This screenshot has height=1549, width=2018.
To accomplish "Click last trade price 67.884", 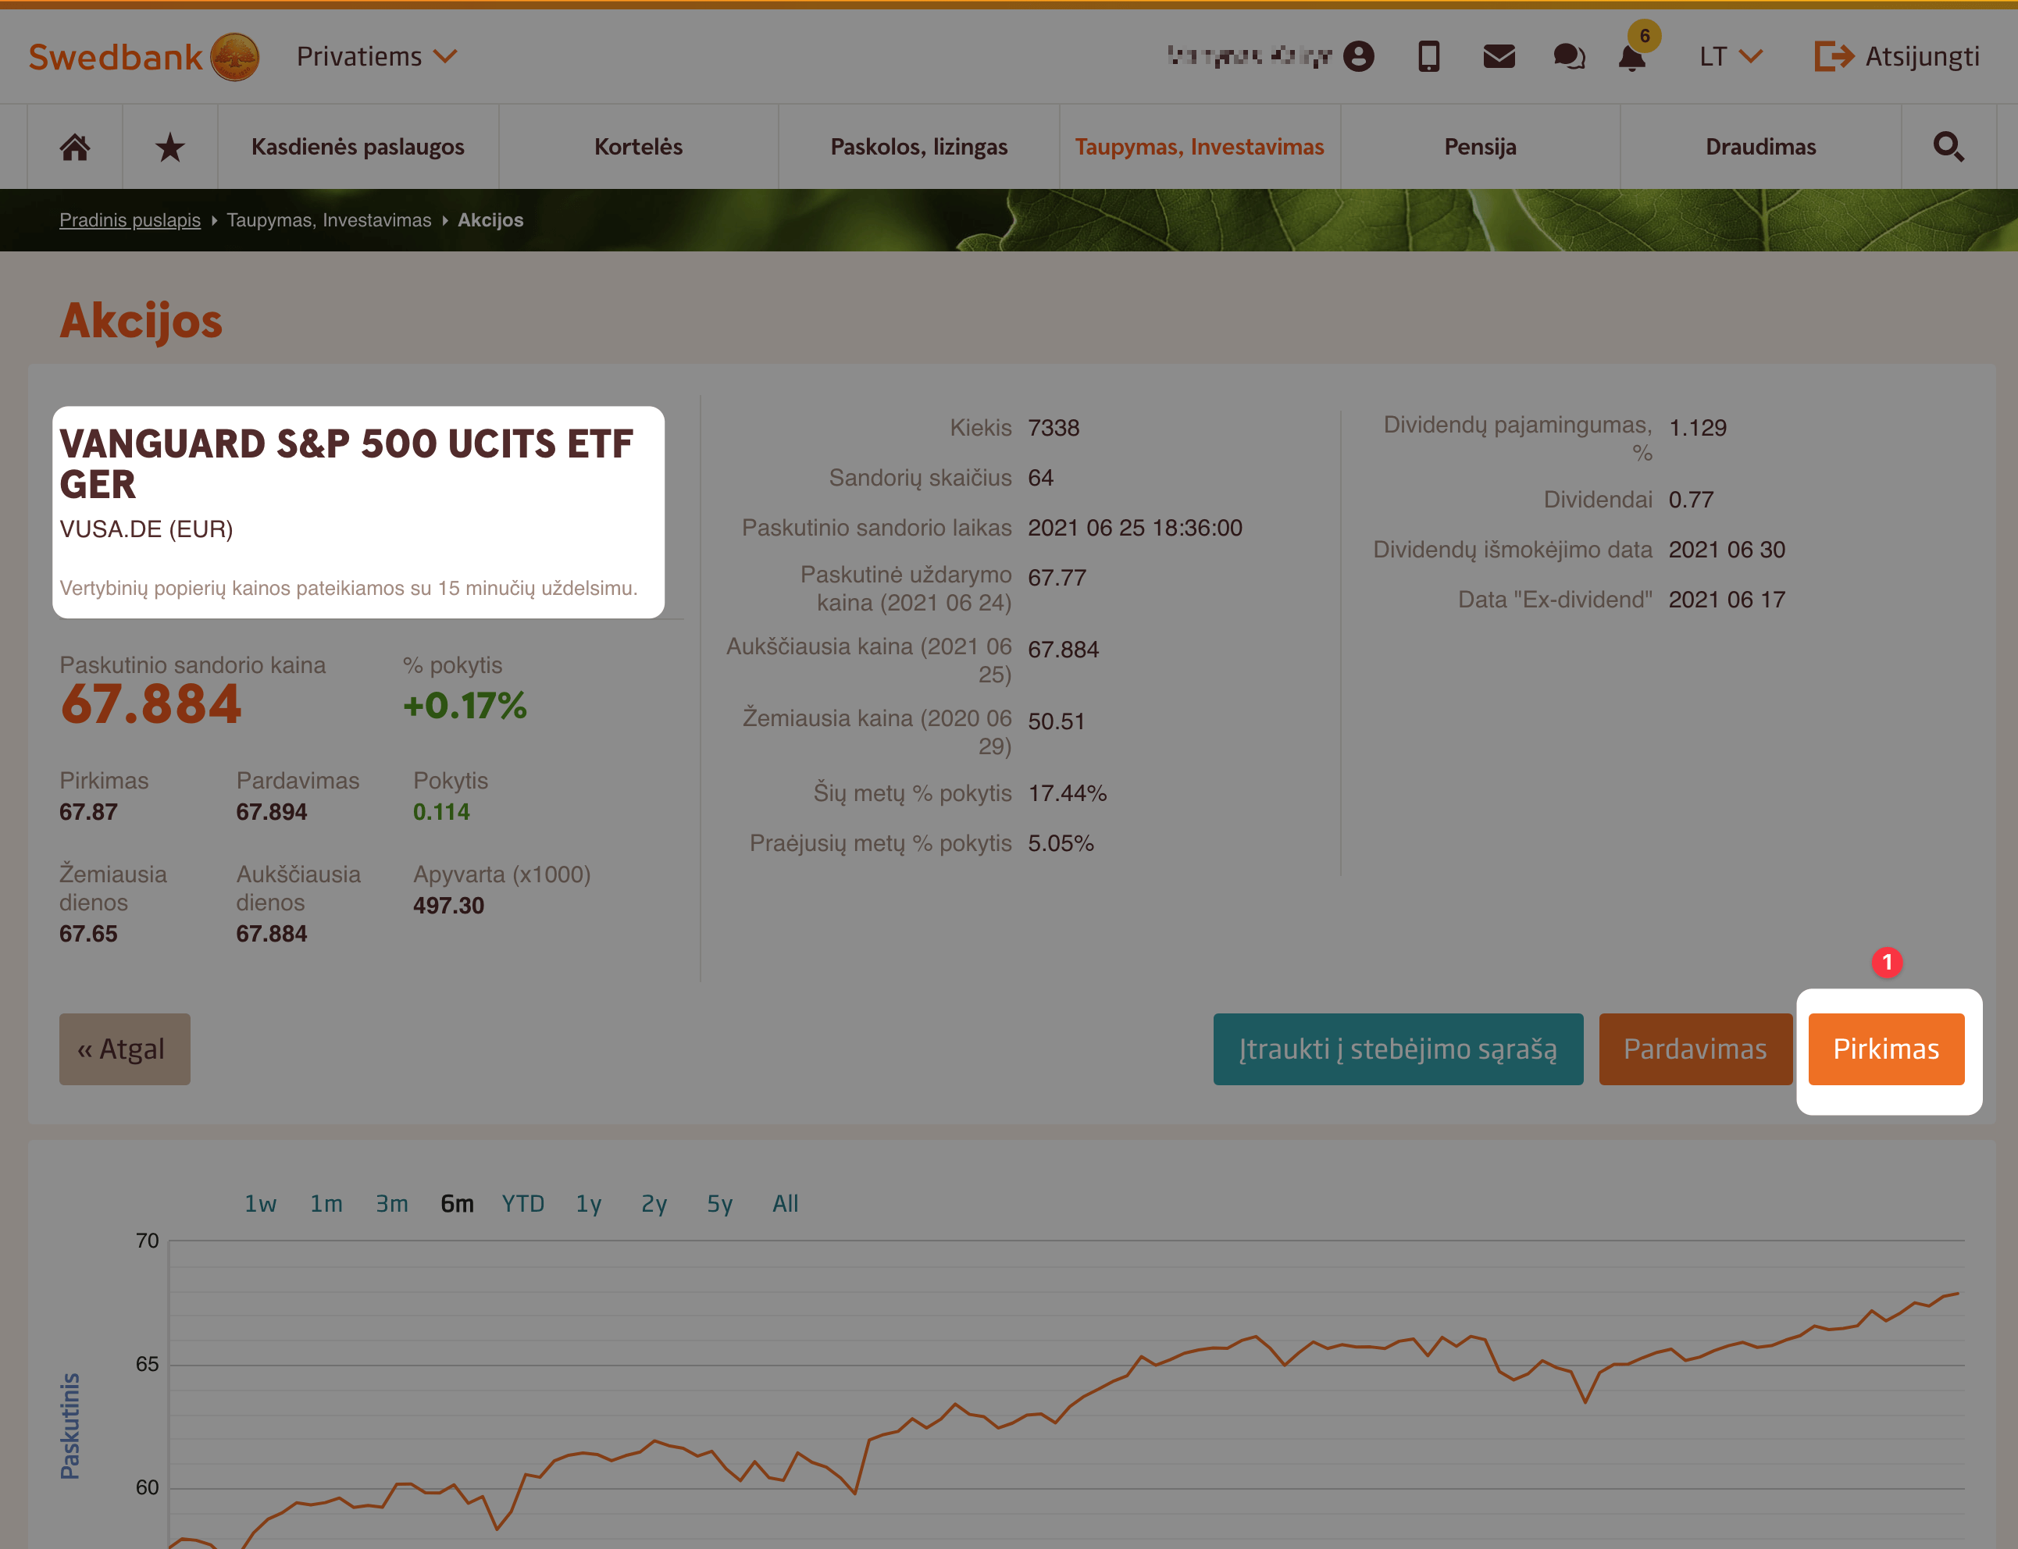I will coord(151,704).
